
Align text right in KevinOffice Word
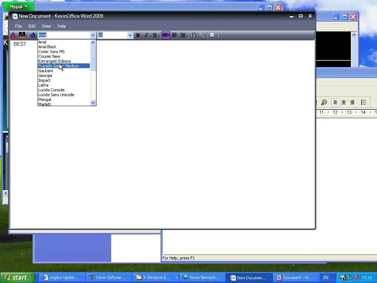(x=183, y=35)
